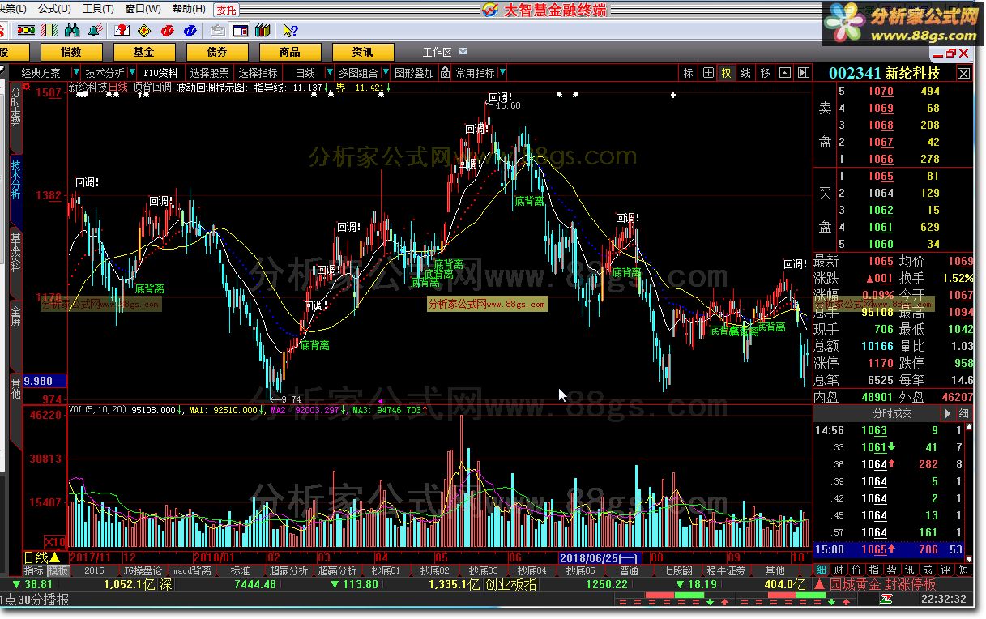The width and height of the screenshot is (986, 619).
Task: Click the F10资料 toolbar button
Action: 160,73
